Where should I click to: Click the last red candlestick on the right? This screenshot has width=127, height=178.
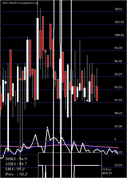point(97,94)
